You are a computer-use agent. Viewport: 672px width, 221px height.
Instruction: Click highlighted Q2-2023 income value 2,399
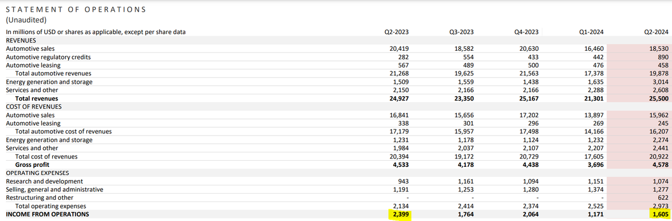pyautogui.click(x=400, y=214)
